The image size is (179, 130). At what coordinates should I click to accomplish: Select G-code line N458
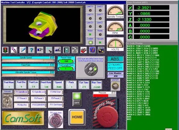point(139,114)
